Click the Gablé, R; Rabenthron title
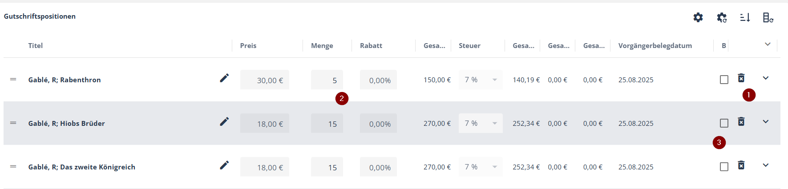This screenshot has height=189, width=788. tap(65, 80)
